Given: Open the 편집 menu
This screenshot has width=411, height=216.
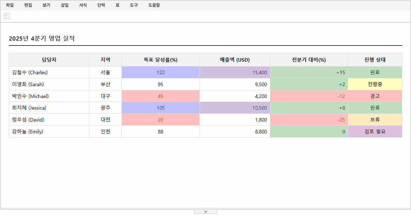Looking at the screenshot, I should pos(28,5).
